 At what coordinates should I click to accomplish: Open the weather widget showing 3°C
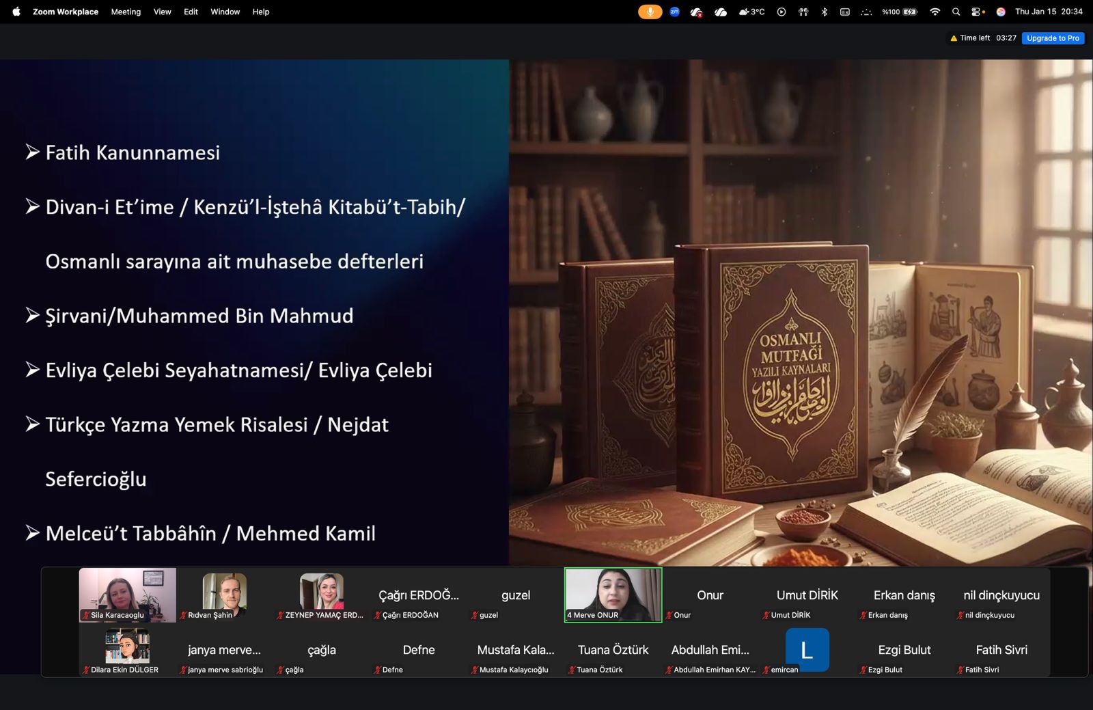pos(751,12)
